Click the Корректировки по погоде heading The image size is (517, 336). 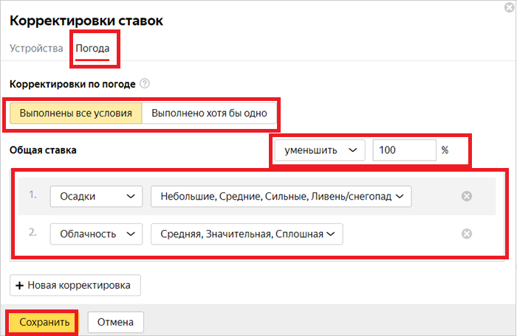tap(72, 84)
